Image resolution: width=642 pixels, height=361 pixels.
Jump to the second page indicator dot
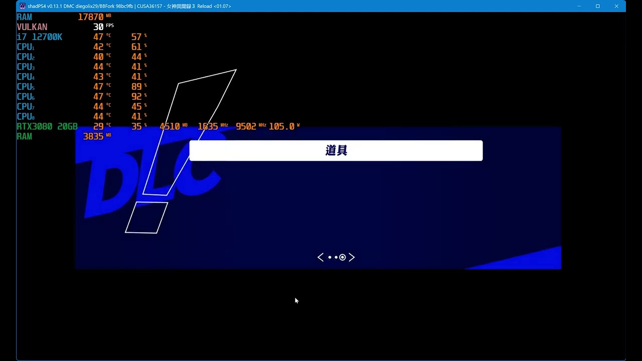tap(336, 257)
